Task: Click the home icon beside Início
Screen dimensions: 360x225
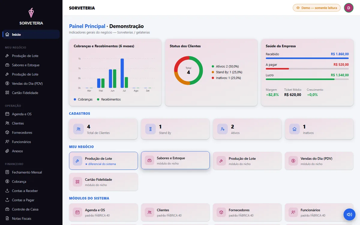Action: click(7, 34)
